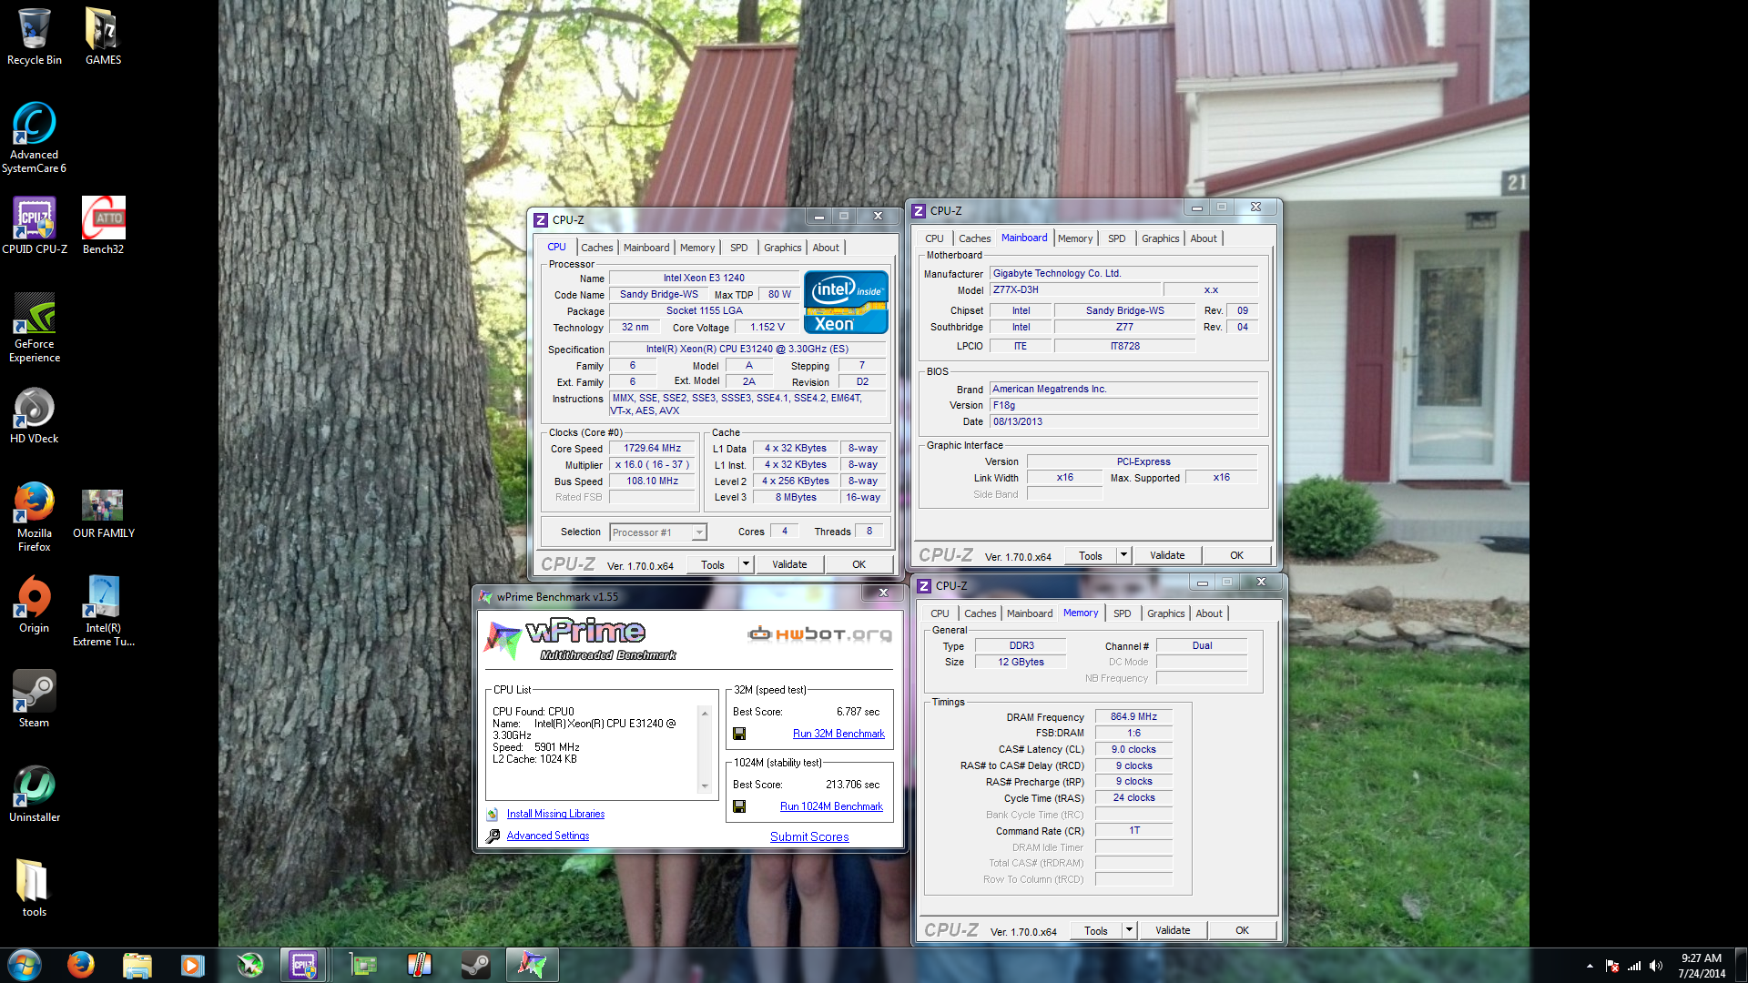Image resolution: width=1748 pixels, height=983 pixels.
Task: Click the clock in system tray
Action: (x=1702, y=966)
